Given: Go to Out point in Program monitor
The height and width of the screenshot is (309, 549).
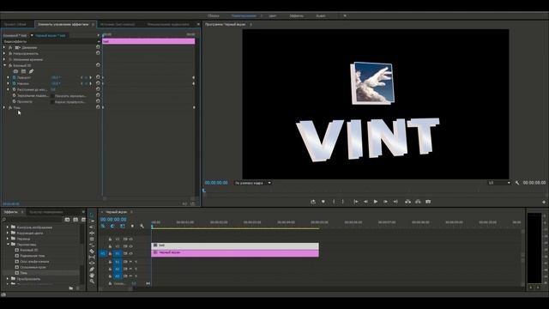Looking at the screenshot, I should click(x=395, y=202).
